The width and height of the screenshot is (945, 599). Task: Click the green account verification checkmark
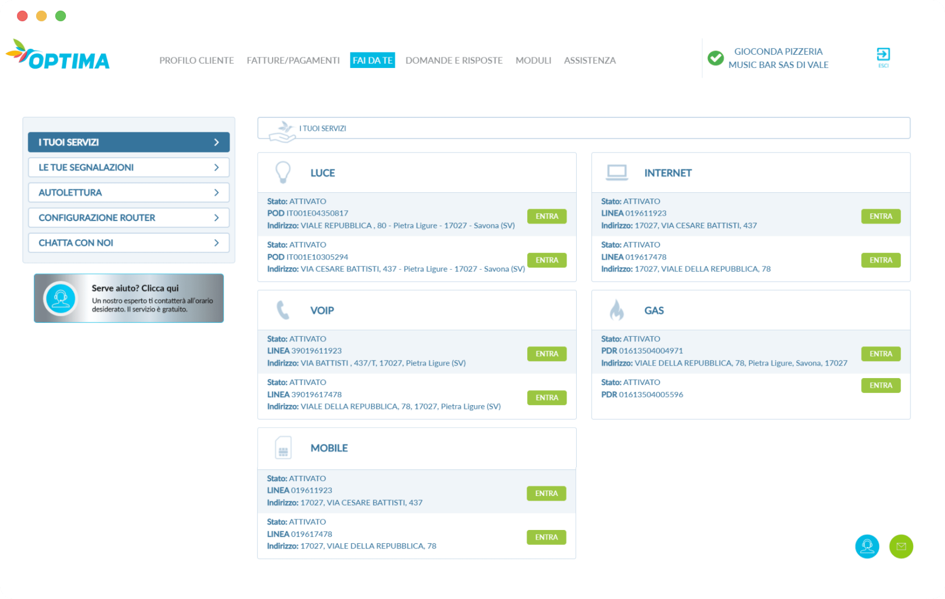pyautogui.click(x=715, y=58)
